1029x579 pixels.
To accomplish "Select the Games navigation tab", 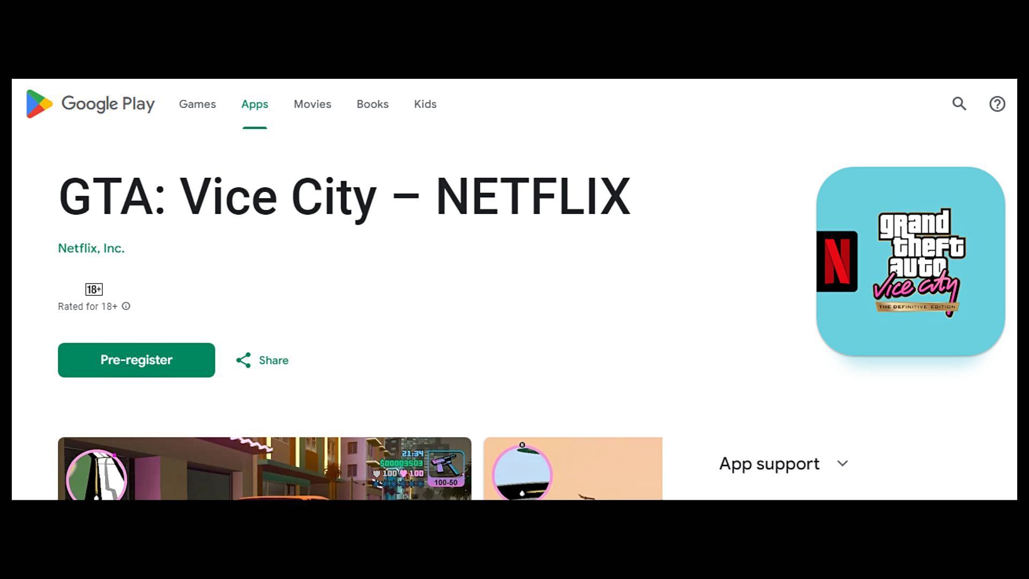I will [x=197, y=104].
